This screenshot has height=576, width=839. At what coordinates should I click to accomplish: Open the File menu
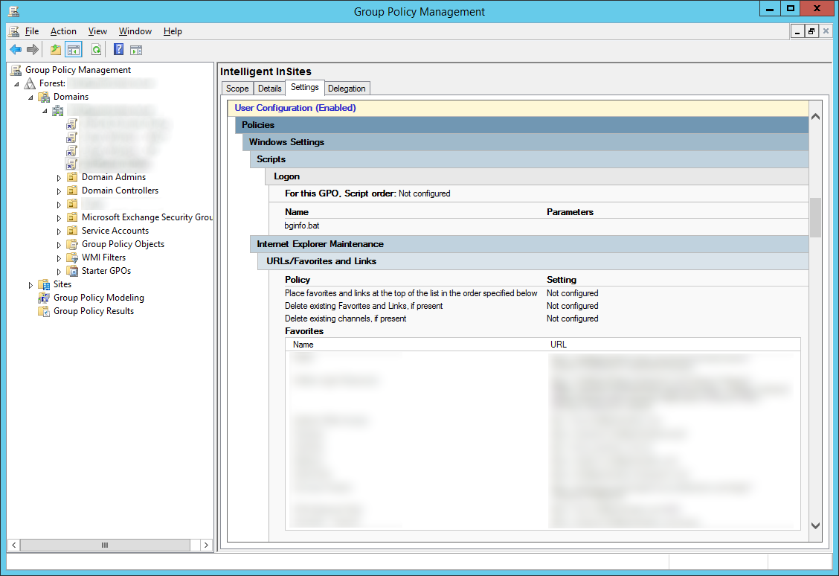pyautogui.click(x=32, y=31)
